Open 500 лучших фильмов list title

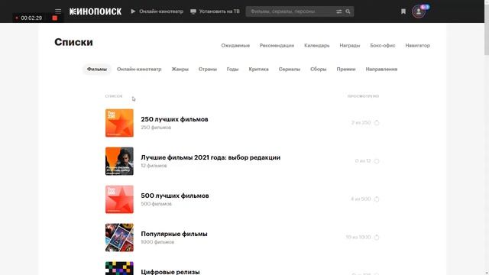175,196
